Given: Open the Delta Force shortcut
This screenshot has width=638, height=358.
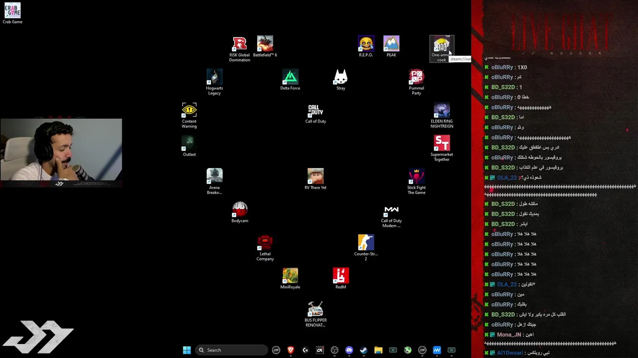Looking at the screenshot, I should [x=290, y=80].
